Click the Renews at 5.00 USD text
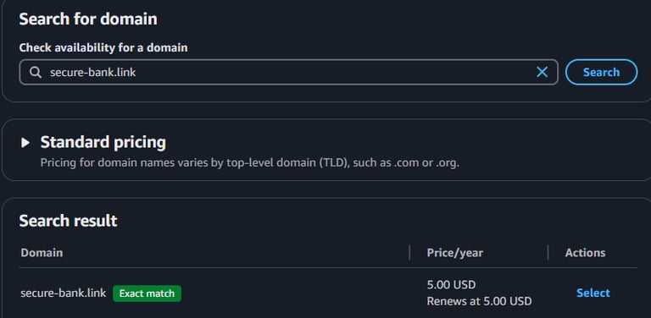 pos(479,301)
